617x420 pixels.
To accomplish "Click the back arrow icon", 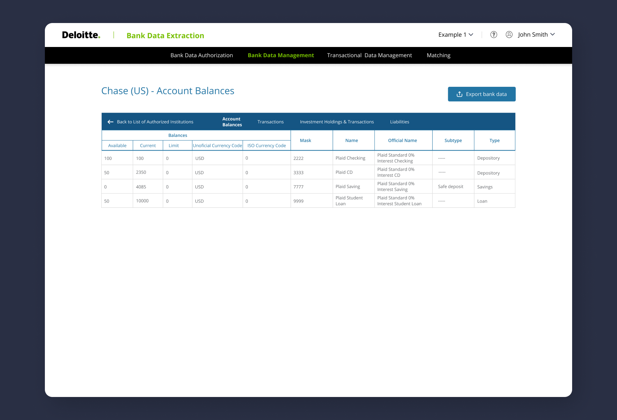I will tap(110, 122).
